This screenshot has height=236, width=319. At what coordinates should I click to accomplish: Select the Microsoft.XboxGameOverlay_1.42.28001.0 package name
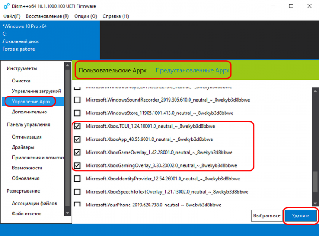click(x=159, y=152)
